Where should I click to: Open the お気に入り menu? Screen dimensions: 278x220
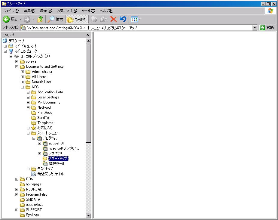[67, 11]
